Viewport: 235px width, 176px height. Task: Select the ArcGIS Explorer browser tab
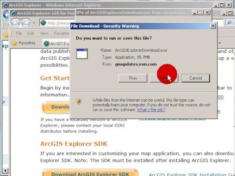point(57,44)
